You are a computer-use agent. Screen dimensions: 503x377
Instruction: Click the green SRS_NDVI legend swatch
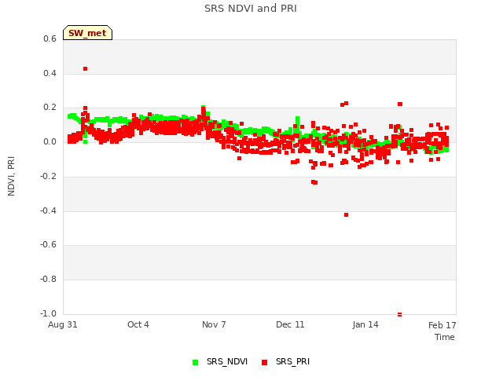pyautogui.click(x=196, y=362)
